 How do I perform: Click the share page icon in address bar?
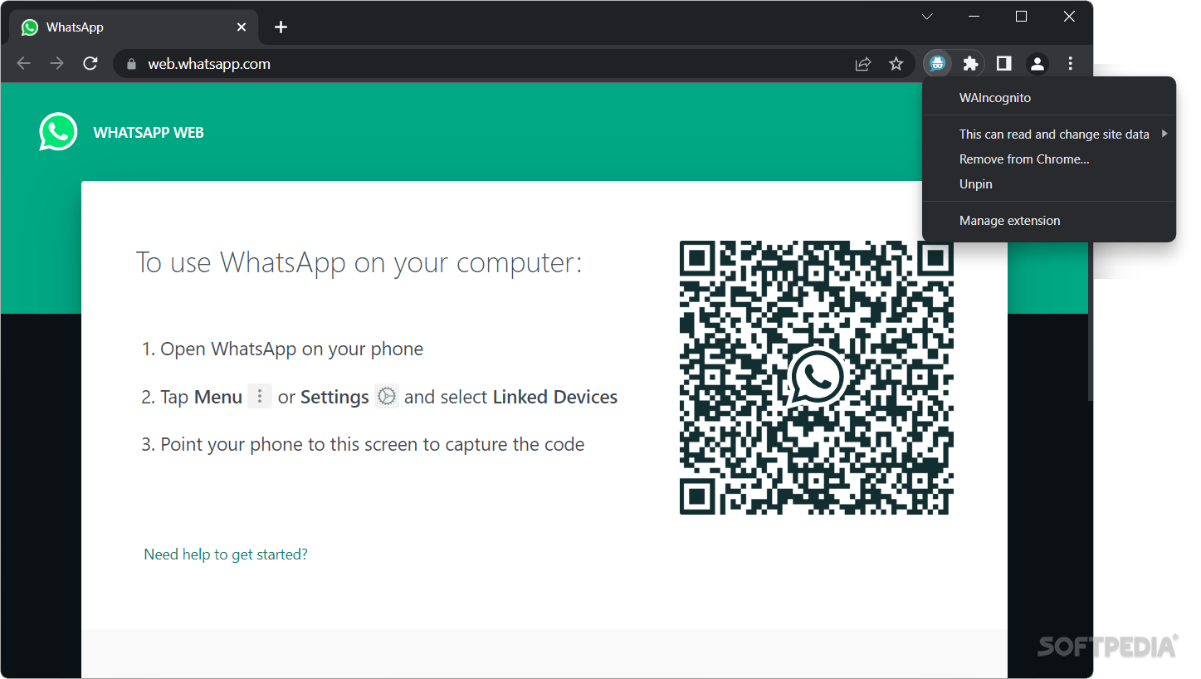[863, 64]
